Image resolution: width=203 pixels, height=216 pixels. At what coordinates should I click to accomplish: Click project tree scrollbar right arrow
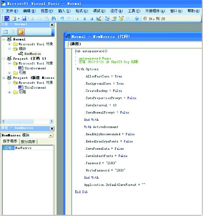(51, 121)
